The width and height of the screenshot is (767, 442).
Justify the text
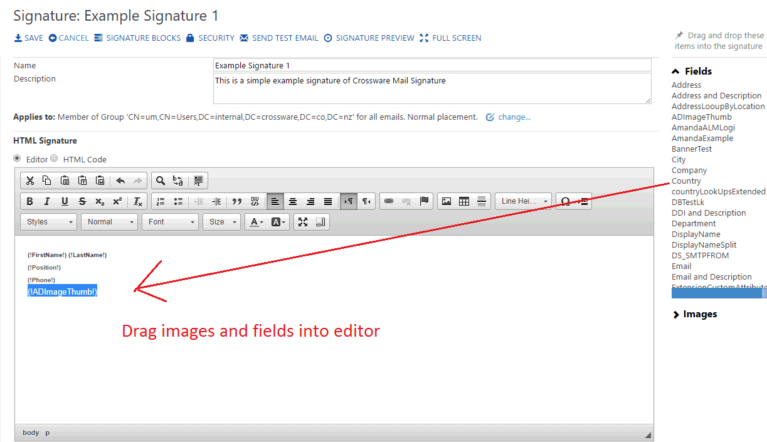[x=328, y=201]
